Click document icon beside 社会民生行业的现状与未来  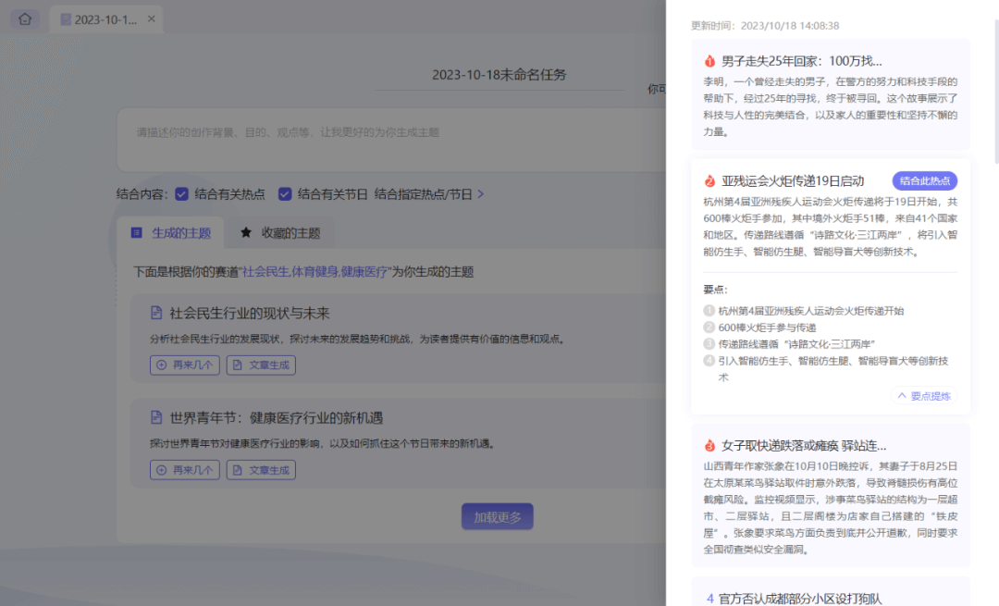pyautogui.click(x=156, y=313)
